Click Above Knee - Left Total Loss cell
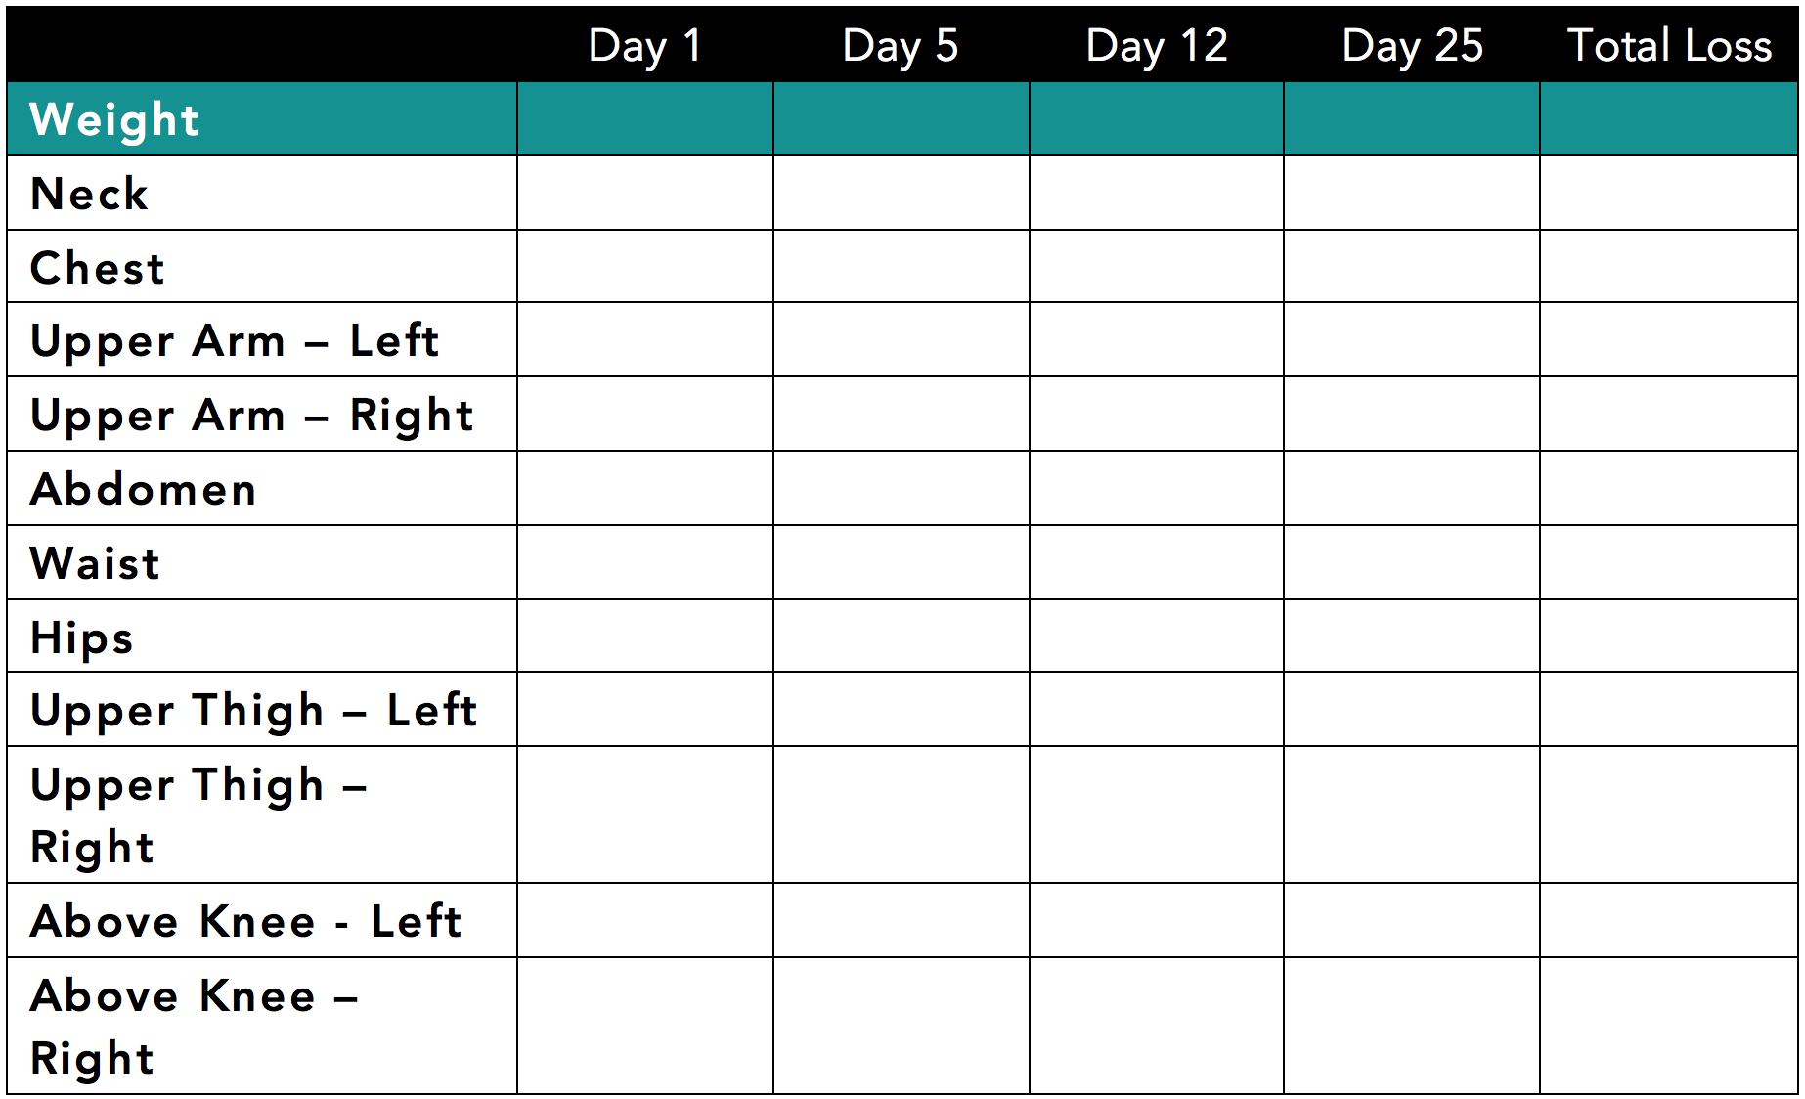 [x=1669, y=921]
